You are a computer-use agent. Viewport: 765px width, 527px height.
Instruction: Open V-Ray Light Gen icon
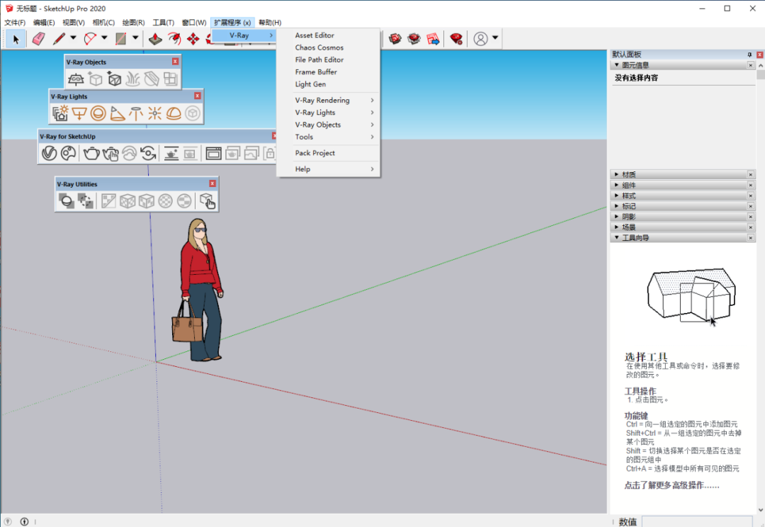coord(60,113)
